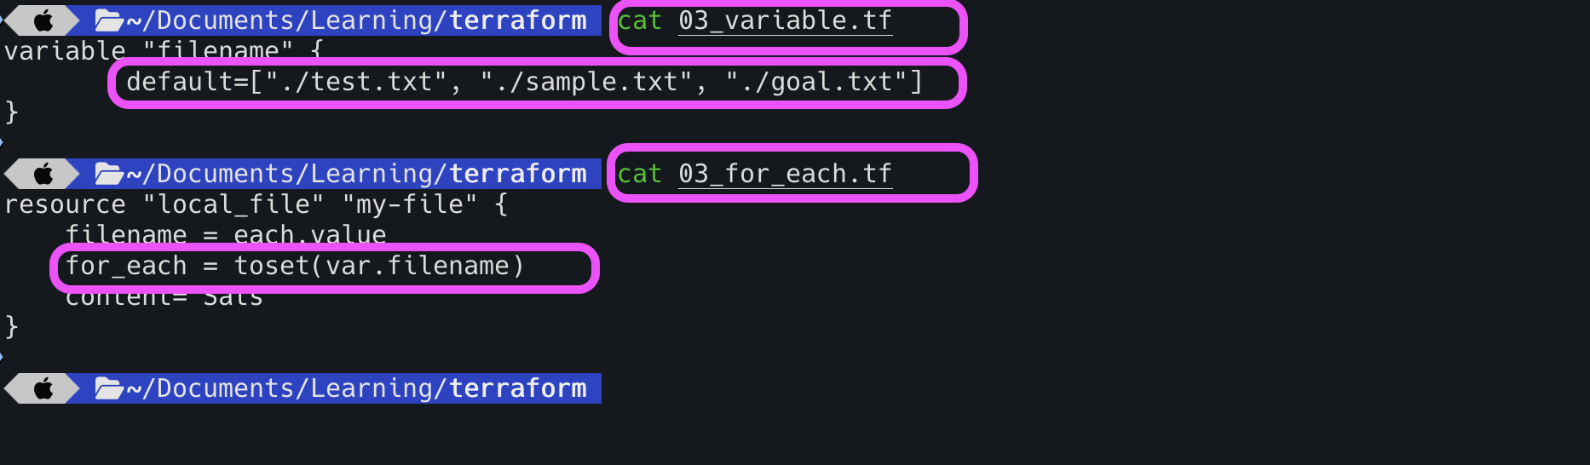Click the variable "filename" declaration line
This screenshot has height=465, width=1590.
164,51
